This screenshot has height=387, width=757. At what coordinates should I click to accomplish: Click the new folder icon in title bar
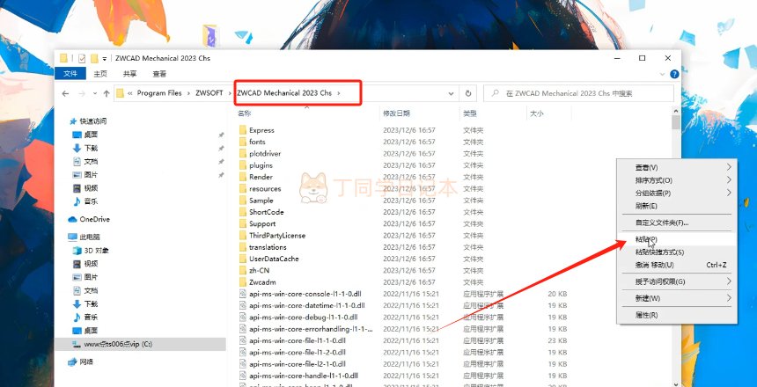(94, 58)
